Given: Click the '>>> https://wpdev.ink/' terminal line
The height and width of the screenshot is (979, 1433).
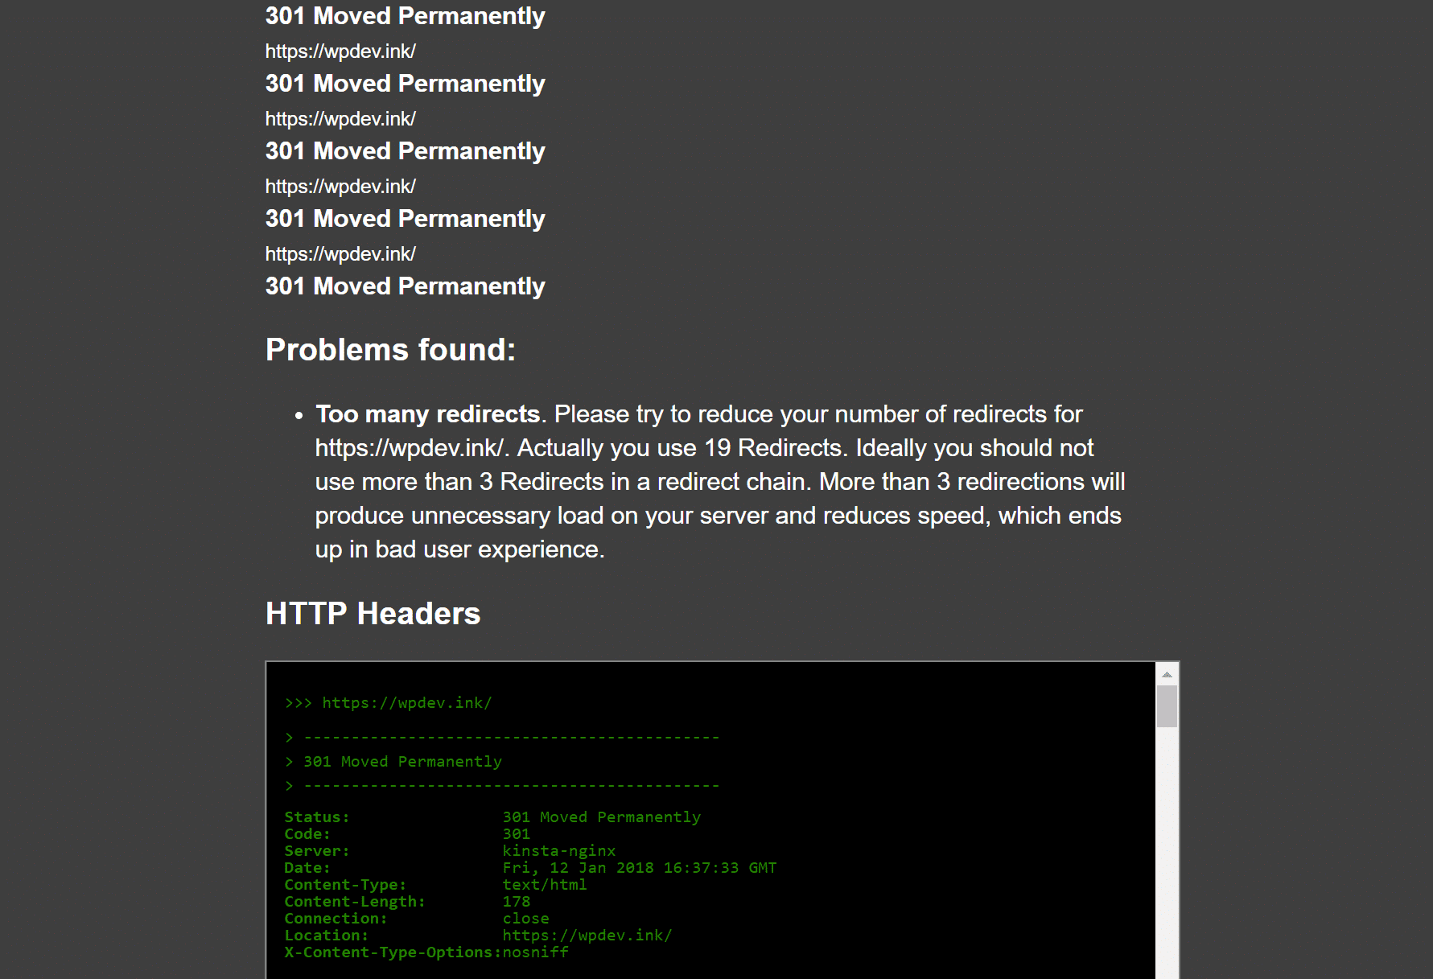Looking at the screenshot, I should click(388, 703).
